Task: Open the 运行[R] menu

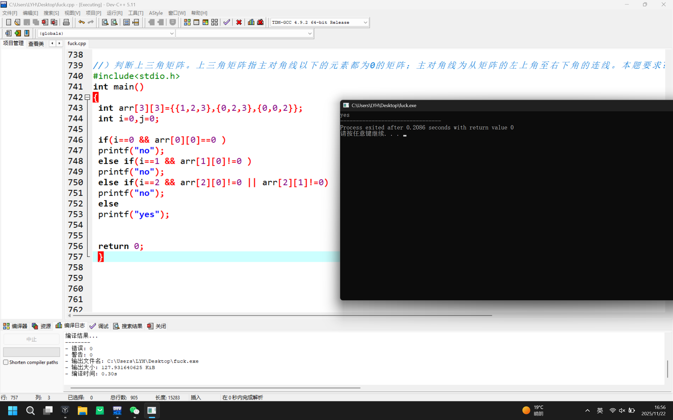Action: pyautogui.click(x=114, y=13)
